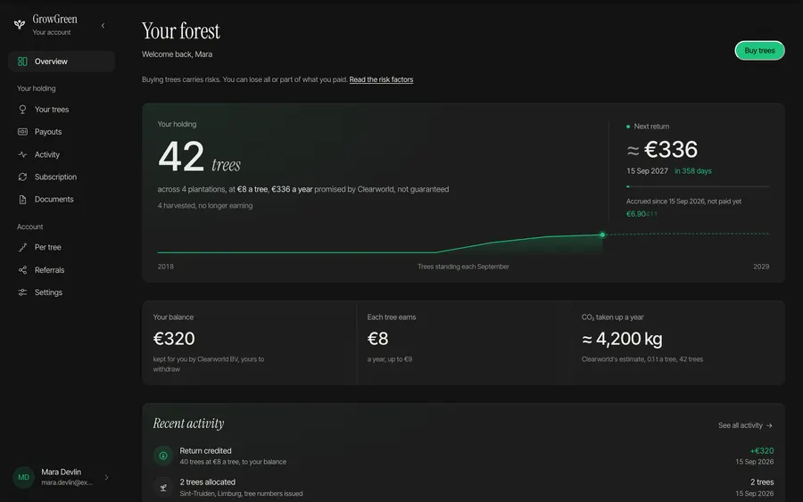Click the Return credited download icon
Viewport: 803px width, 502px height.
click(163, 456)
